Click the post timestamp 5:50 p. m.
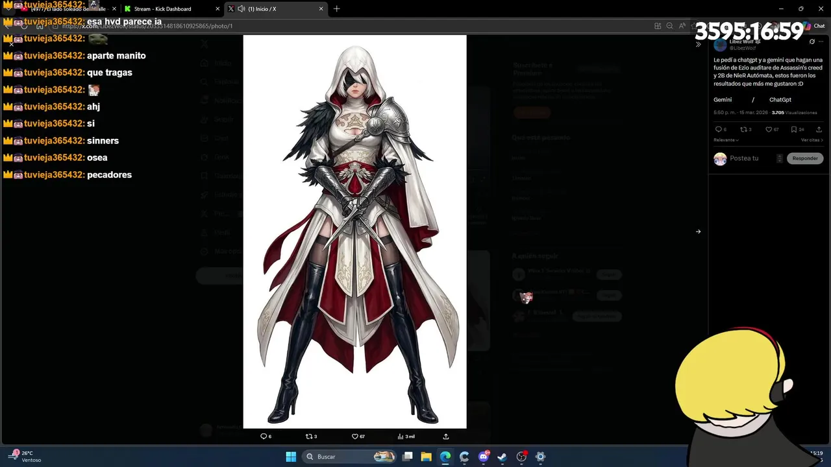The image size is (831, 467). (725, 113)
